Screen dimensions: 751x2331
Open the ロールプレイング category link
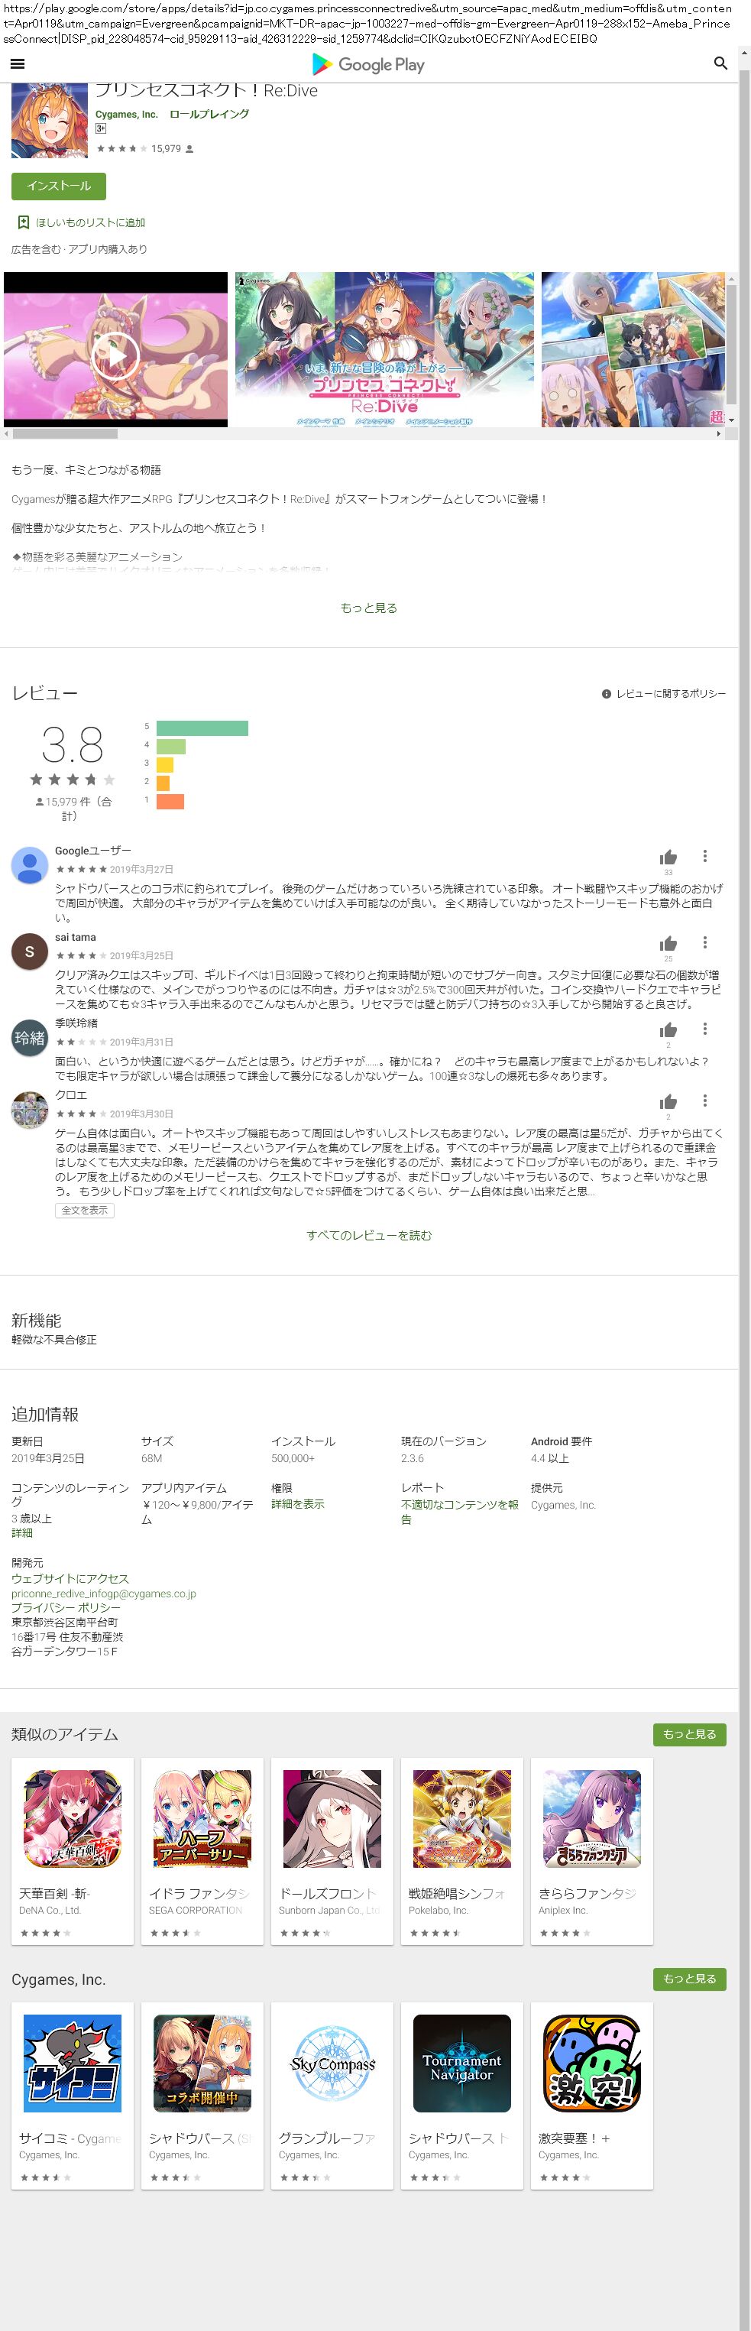click(x=209, y=114)
